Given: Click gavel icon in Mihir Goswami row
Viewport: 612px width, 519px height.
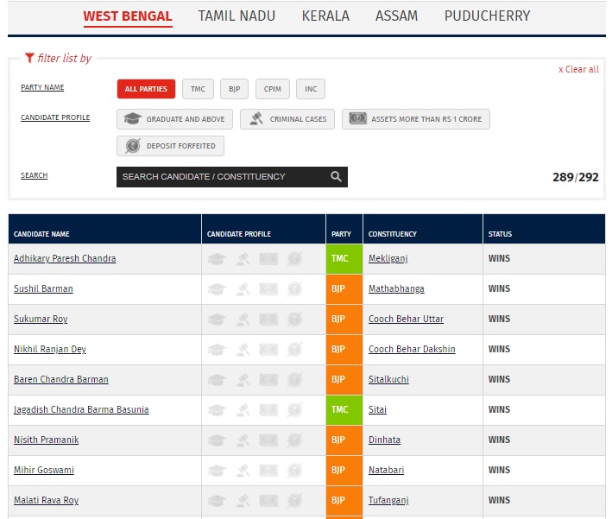Looking at the screenshot, I should [243, 470].
